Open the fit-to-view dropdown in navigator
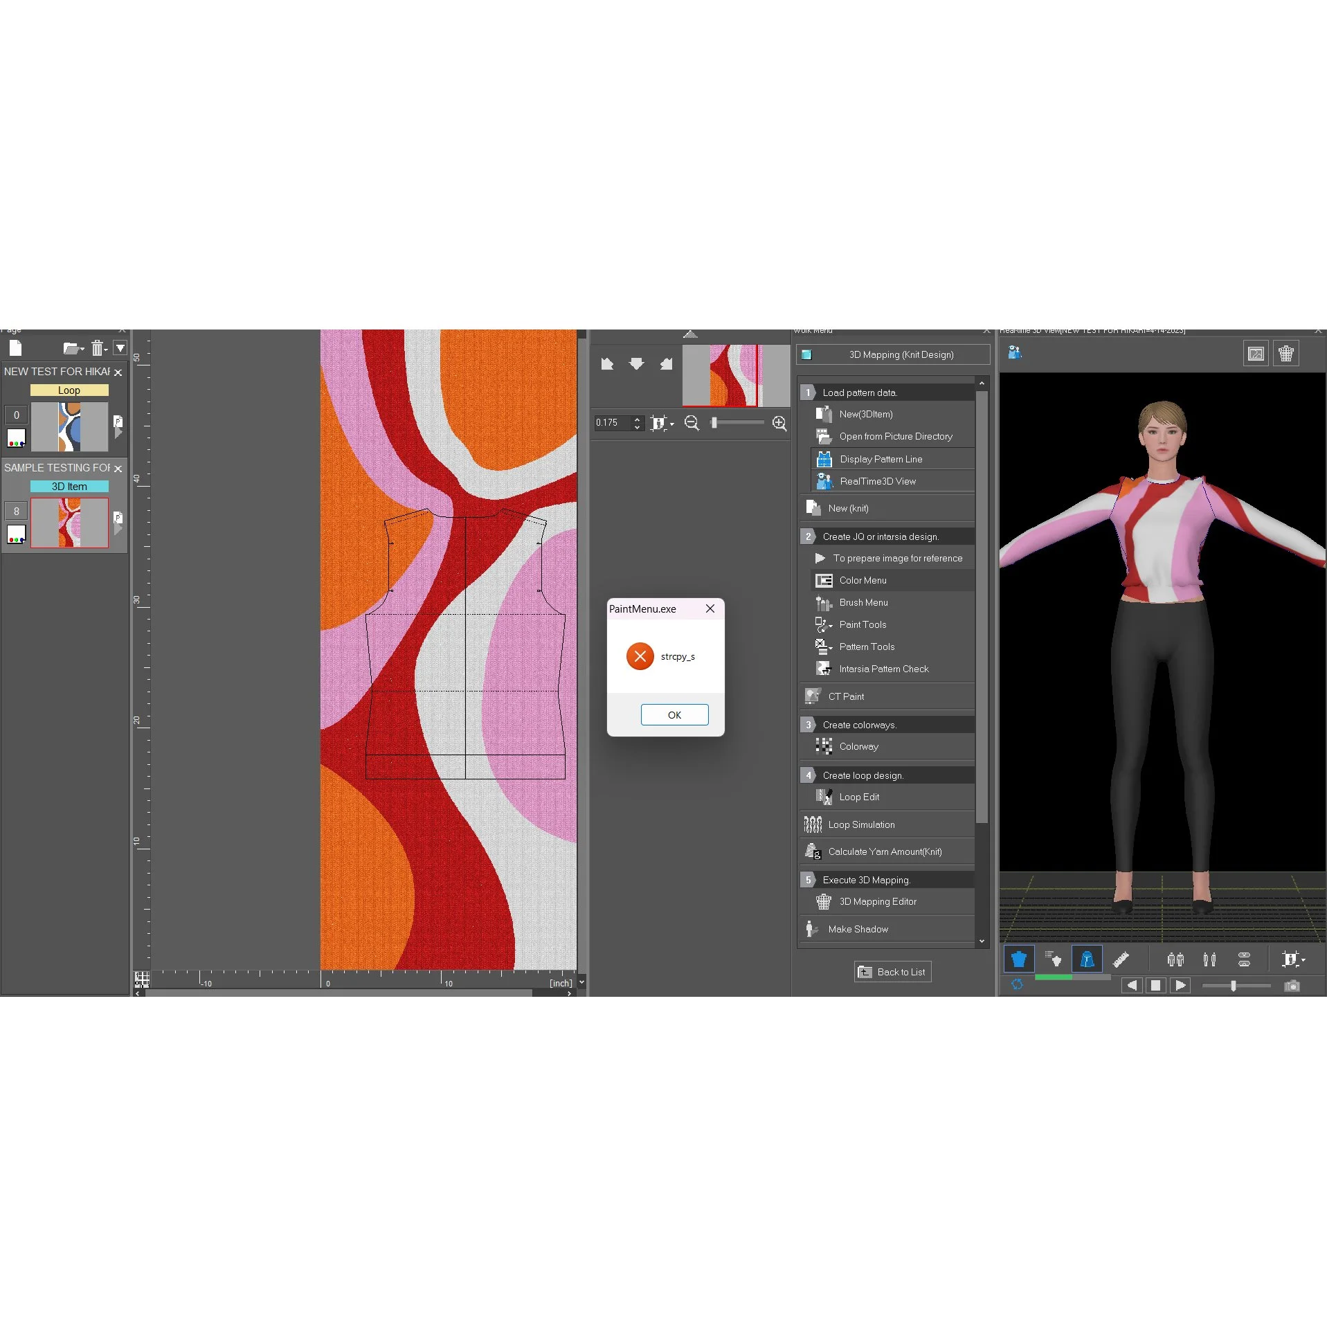 point(662,423)
